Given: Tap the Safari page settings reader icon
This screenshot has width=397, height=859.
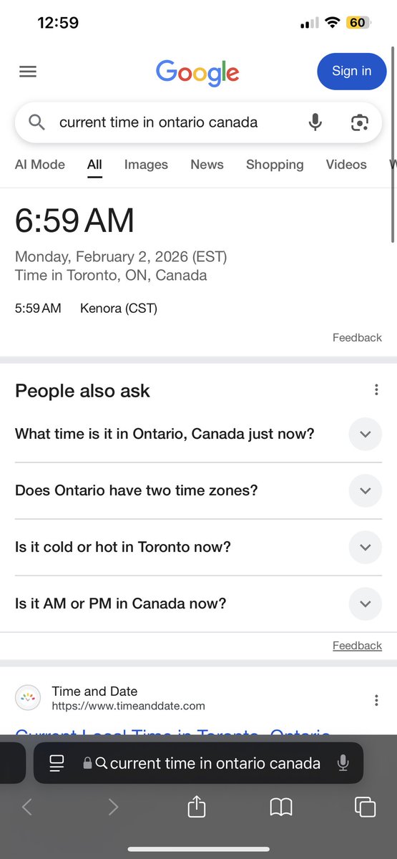Looking at the screenshot, I should click(x=57, y=763).
